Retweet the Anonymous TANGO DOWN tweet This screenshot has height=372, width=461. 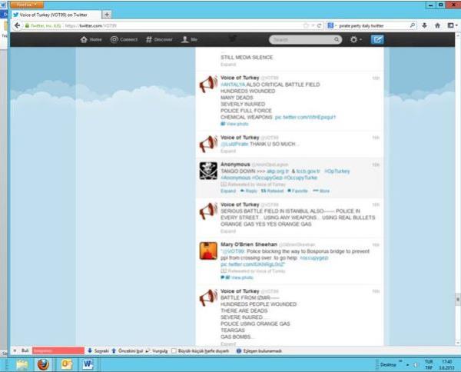point(274,191)
